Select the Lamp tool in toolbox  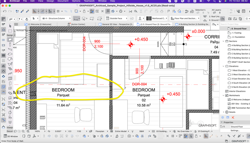(10, 122)
